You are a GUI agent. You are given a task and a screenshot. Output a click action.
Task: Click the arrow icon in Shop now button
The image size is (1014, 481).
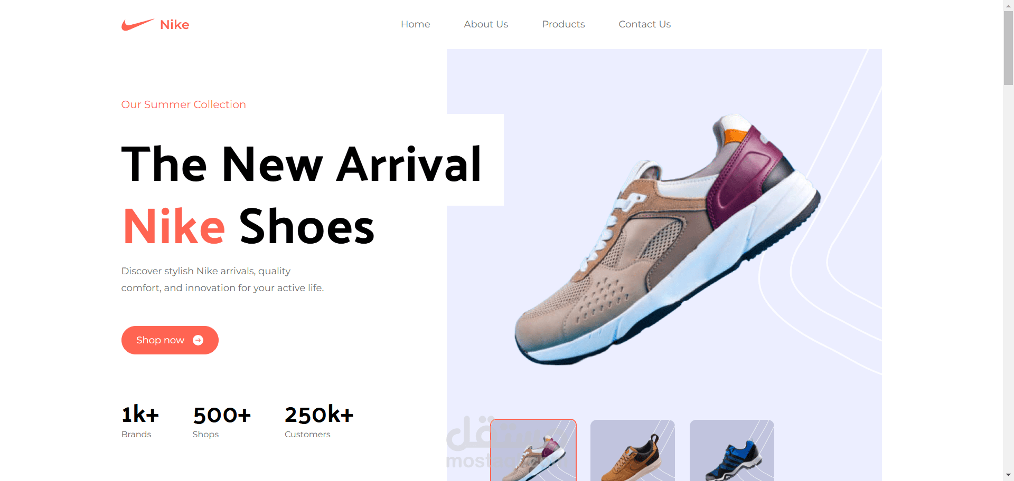click(x=198, y=340)
